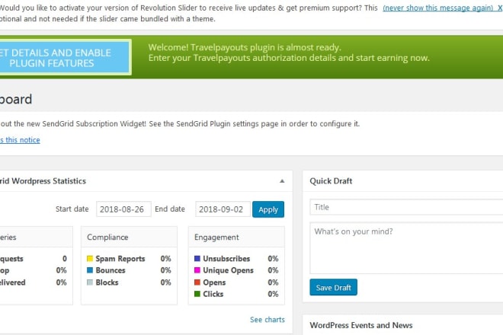The height and width of the screenshot is (335, 503).
Task: Click the Start date input field
Action: click(x=123, y=209)
